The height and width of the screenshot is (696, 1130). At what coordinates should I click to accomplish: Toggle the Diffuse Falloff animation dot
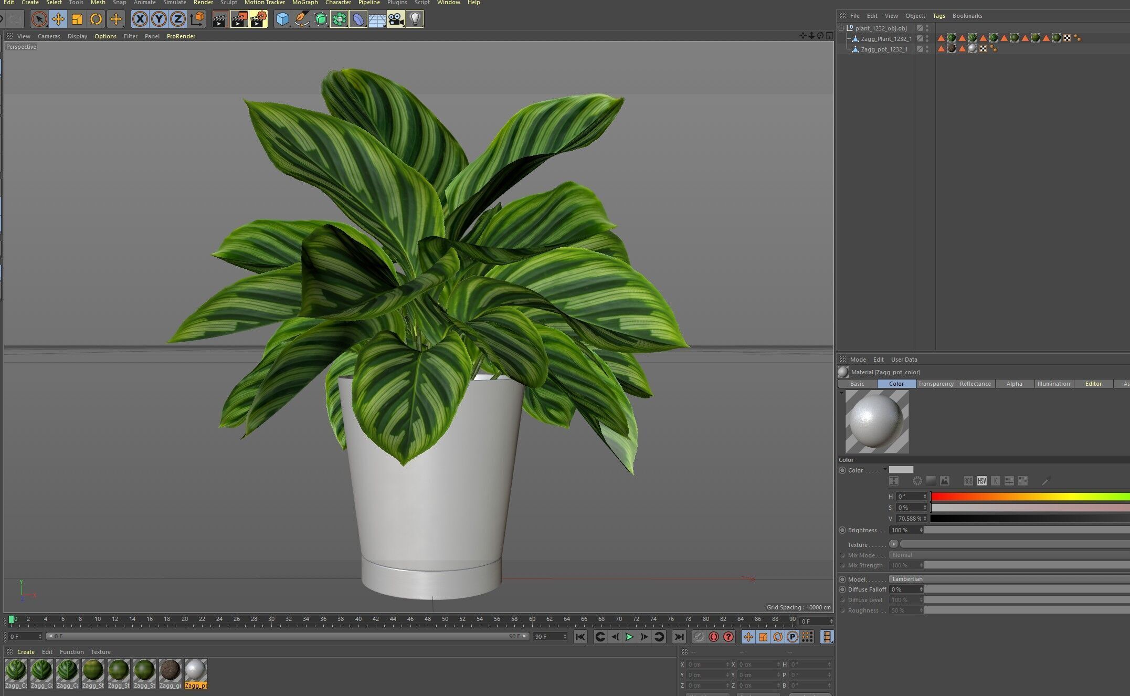coord(842,589)
